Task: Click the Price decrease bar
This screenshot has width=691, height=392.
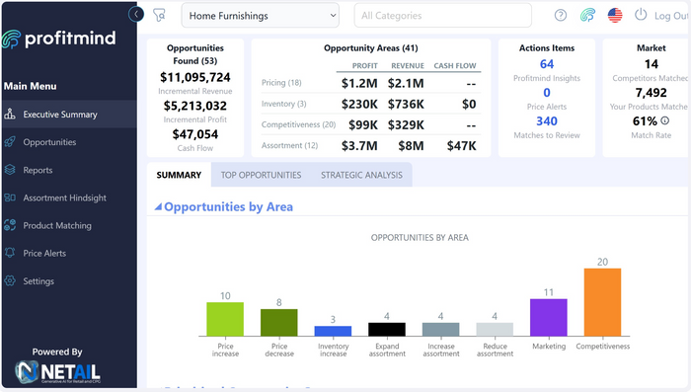Action: pos(279,322)
